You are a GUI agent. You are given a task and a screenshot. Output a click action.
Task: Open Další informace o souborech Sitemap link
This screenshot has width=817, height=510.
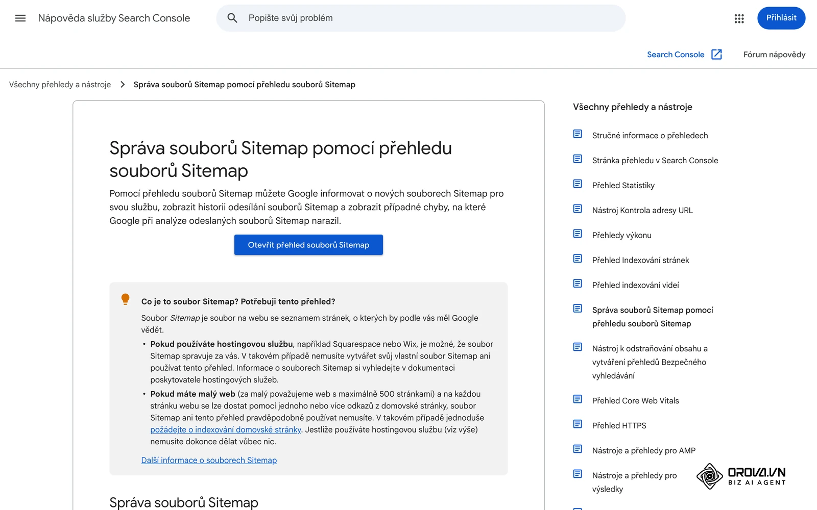coord(209,461)
